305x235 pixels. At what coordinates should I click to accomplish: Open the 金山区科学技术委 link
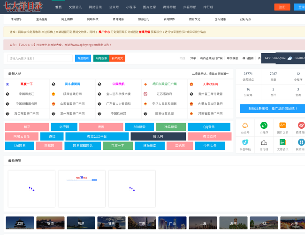coord(118,94)
